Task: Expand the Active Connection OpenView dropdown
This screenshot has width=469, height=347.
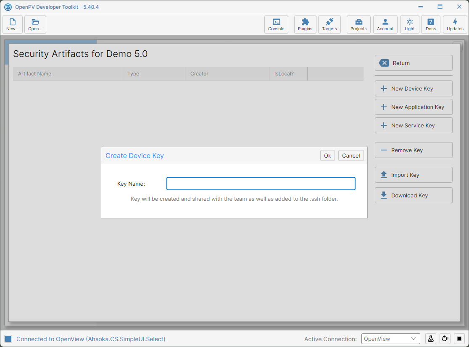Action: (x=391, y=339)
